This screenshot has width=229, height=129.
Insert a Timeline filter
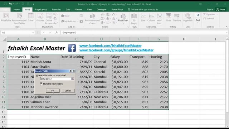coord(177,18)
